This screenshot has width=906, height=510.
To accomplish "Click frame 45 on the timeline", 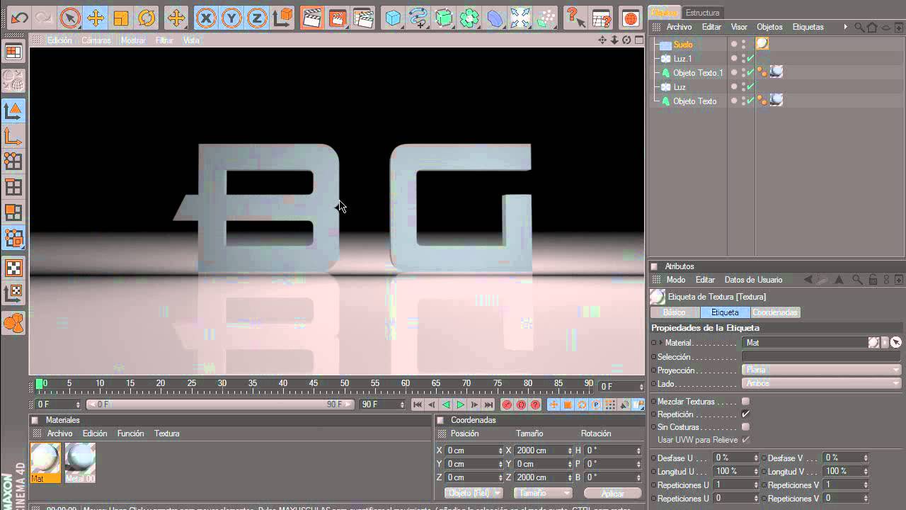I will [x=314, y=385].
